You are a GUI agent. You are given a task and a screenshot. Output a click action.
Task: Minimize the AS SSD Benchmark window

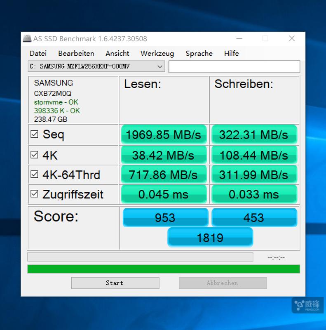click(239, 38)
